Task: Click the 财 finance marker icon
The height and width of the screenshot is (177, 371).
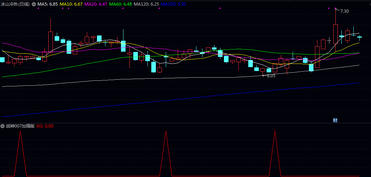Action: click(x=335, y=120)
